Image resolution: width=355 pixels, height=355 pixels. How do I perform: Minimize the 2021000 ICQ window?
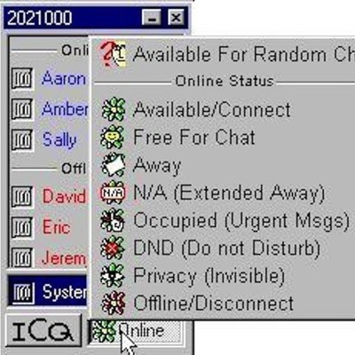pos(151,18)
